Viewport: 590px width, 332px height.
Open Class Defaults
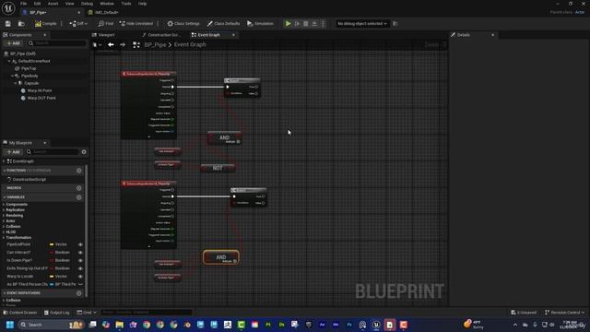click(x=223, y=24)
